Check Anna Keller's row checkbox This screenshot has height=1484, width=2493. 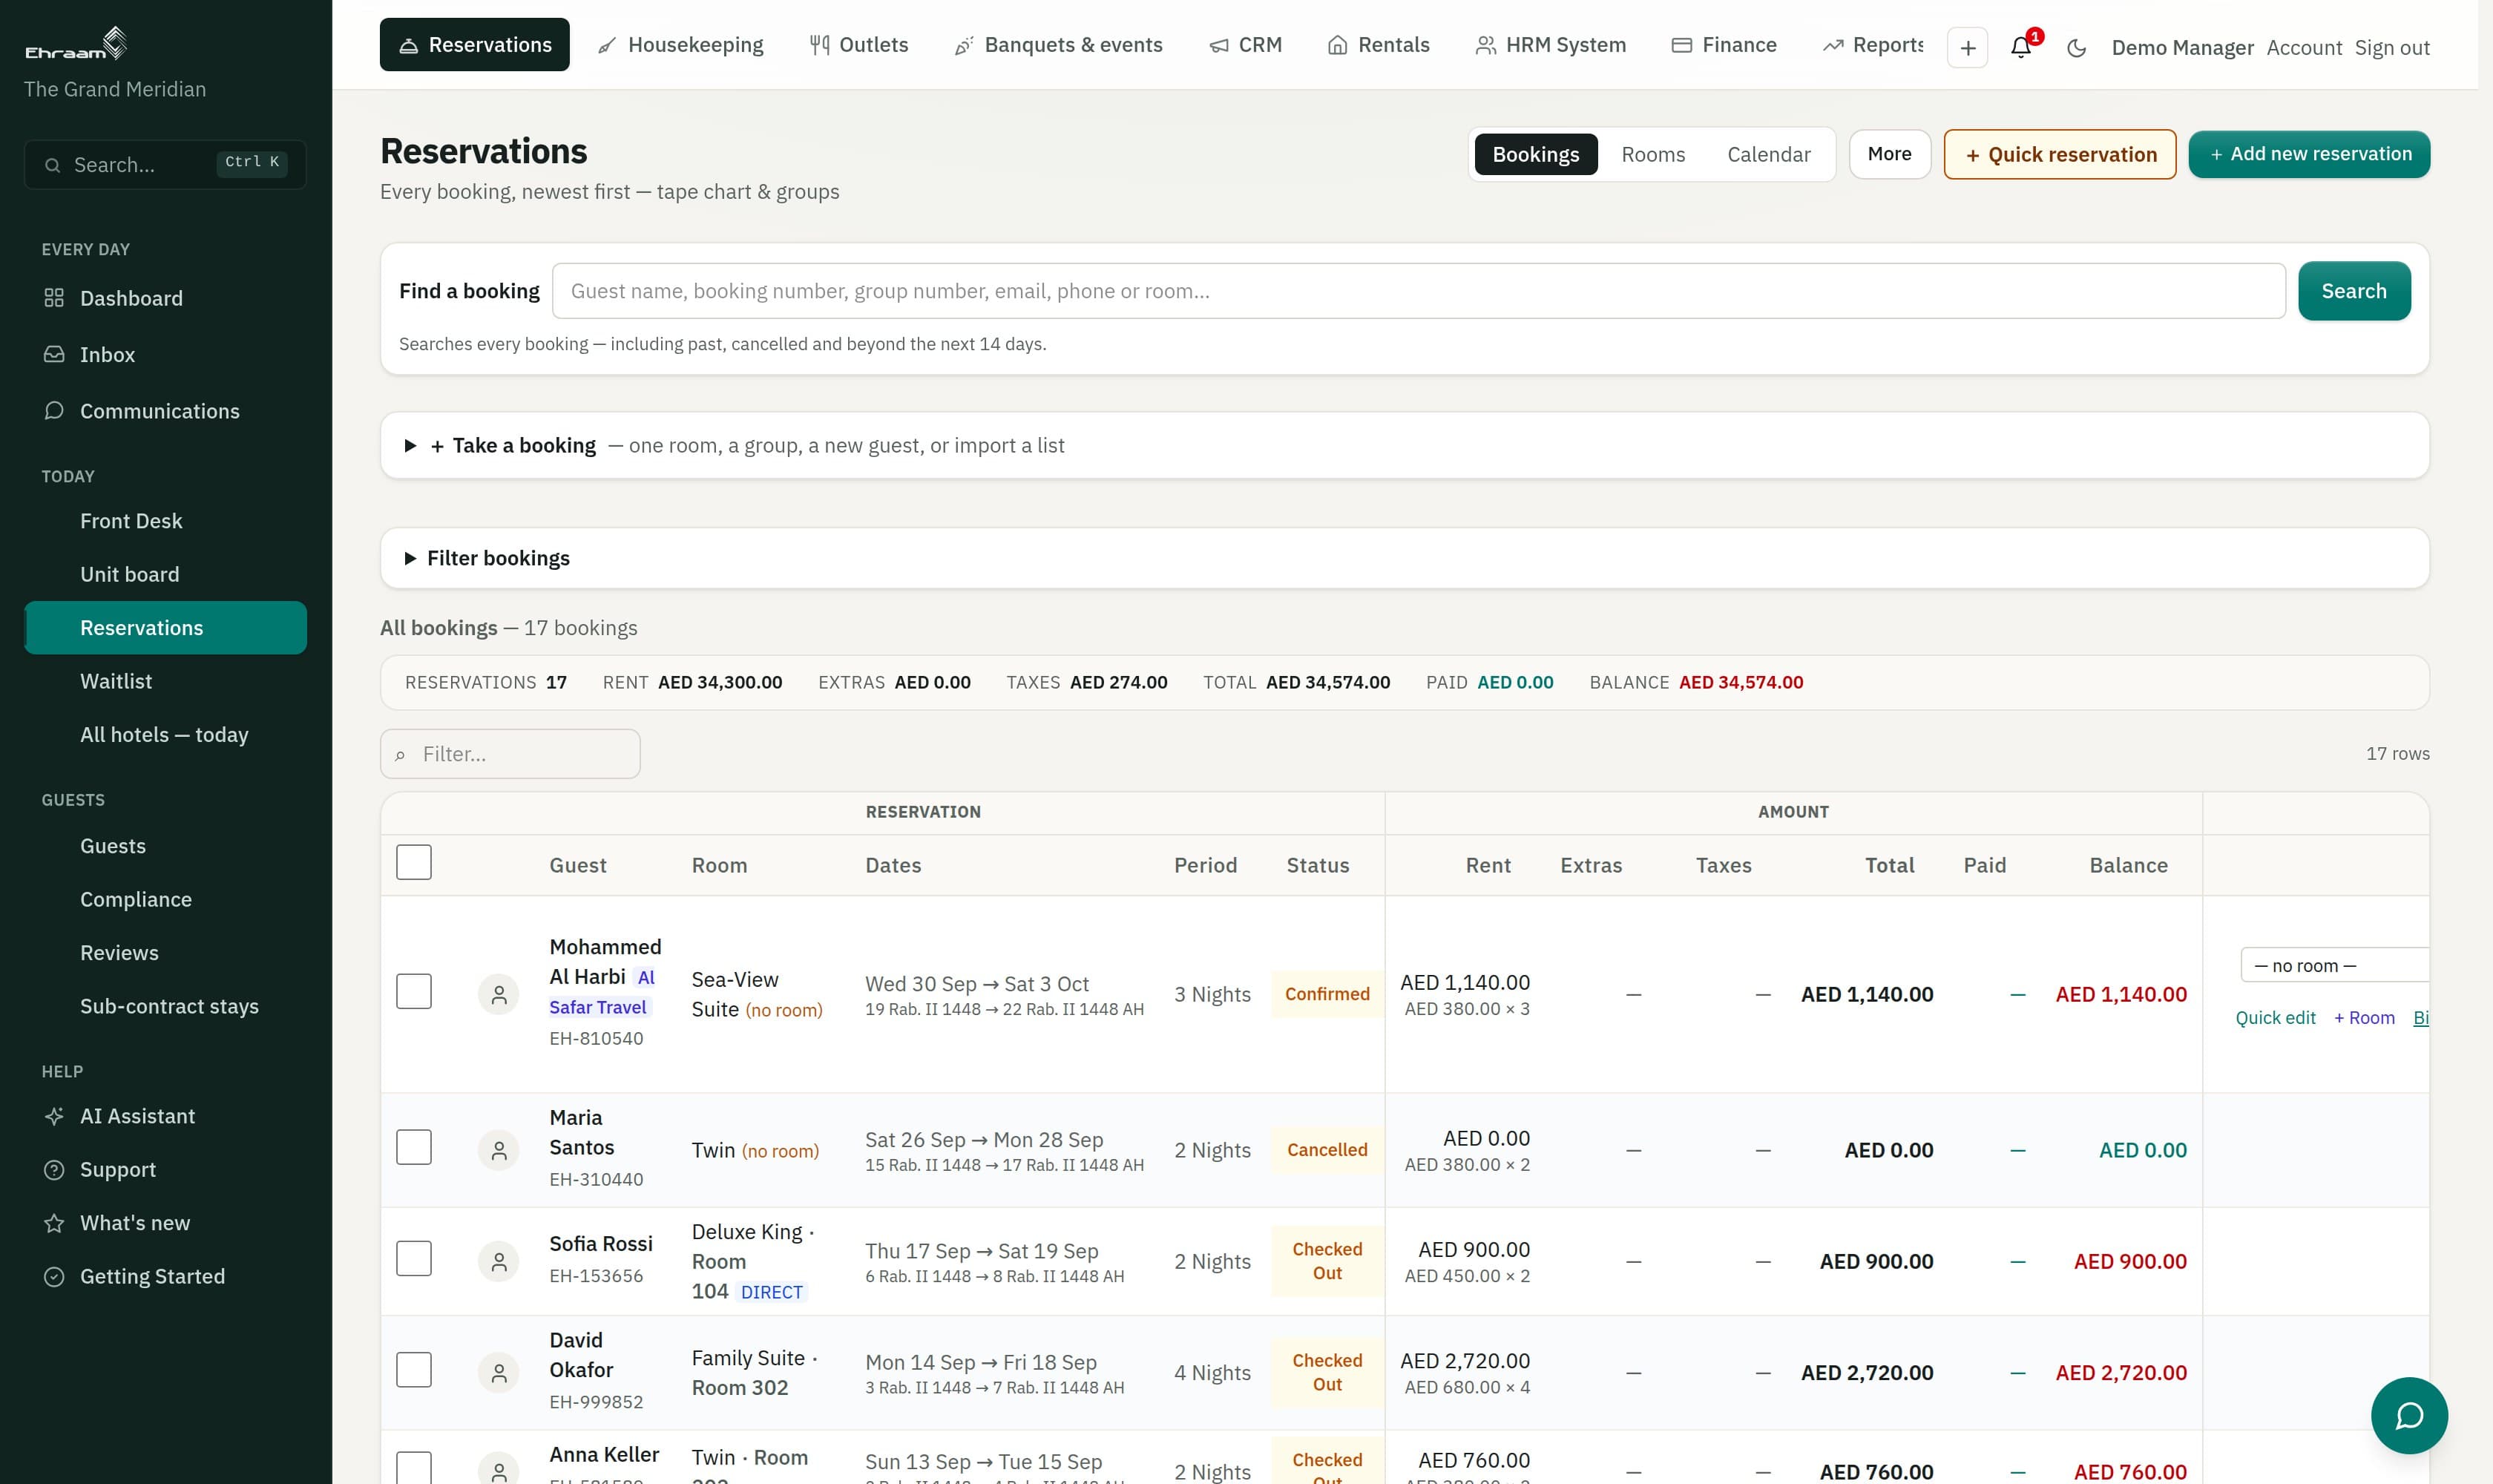(x=413, y=1467)
